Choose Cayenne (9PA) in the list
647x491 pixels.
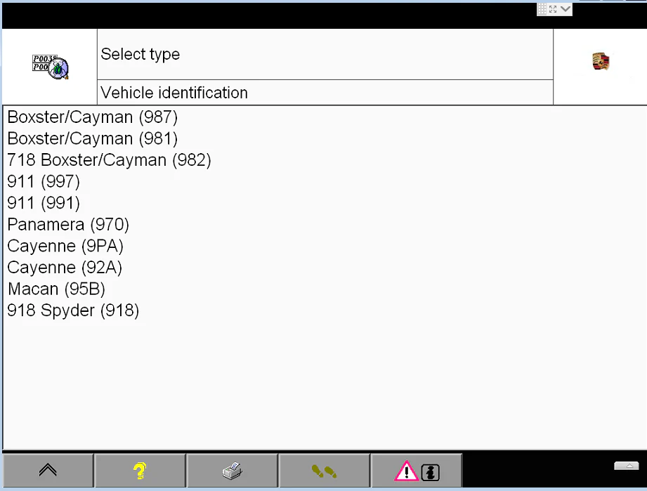65,246
